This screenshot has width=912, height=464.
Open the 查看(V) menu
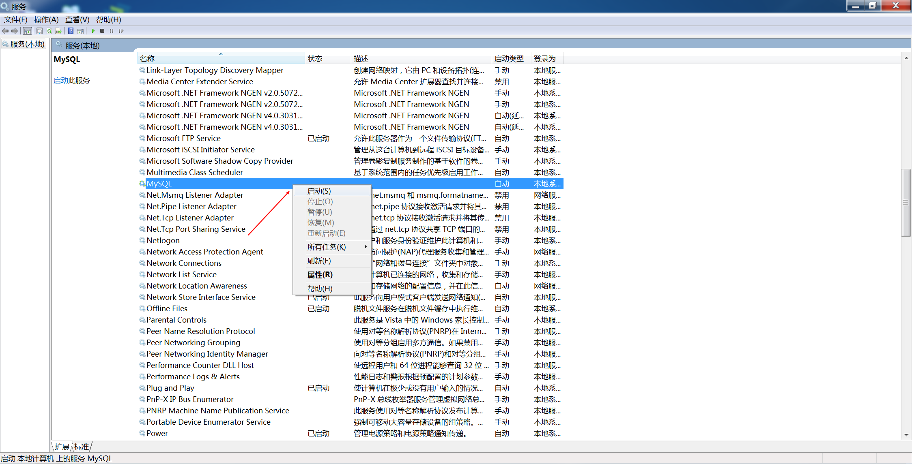[x=77, y=19]
